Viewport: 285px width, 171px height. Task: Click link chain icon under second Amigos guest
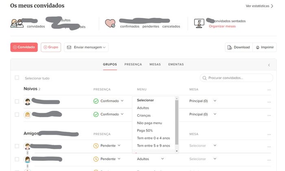[x=27, y=166]
